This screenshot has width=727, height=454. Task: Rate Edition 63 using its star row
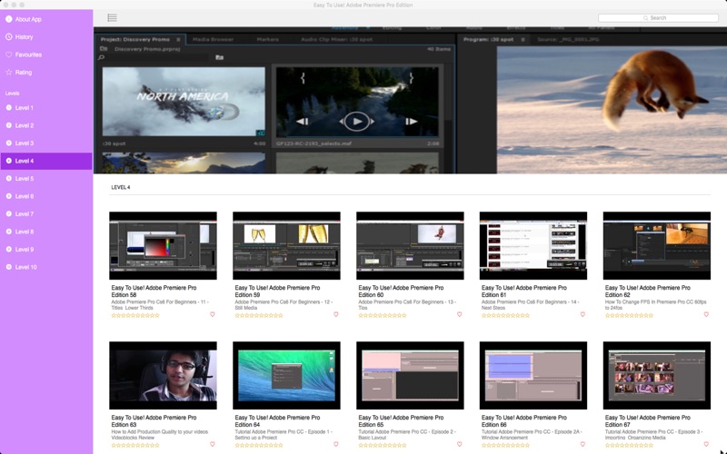(x=135, y=445)
